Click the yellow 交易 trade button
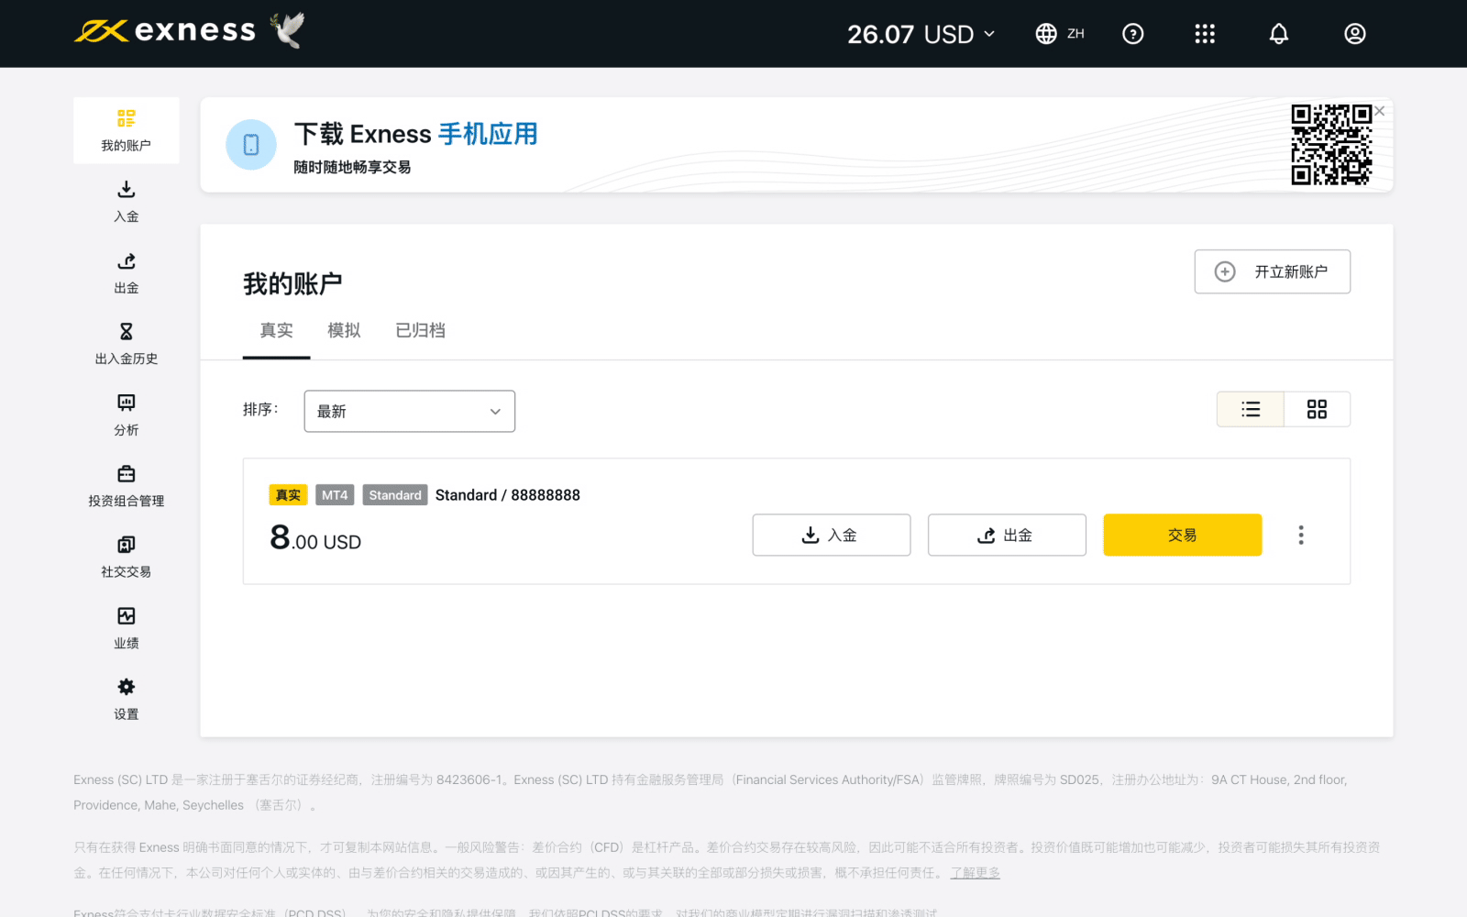Viewport: 1467px width, 917px height. (x=1183, y=535)
